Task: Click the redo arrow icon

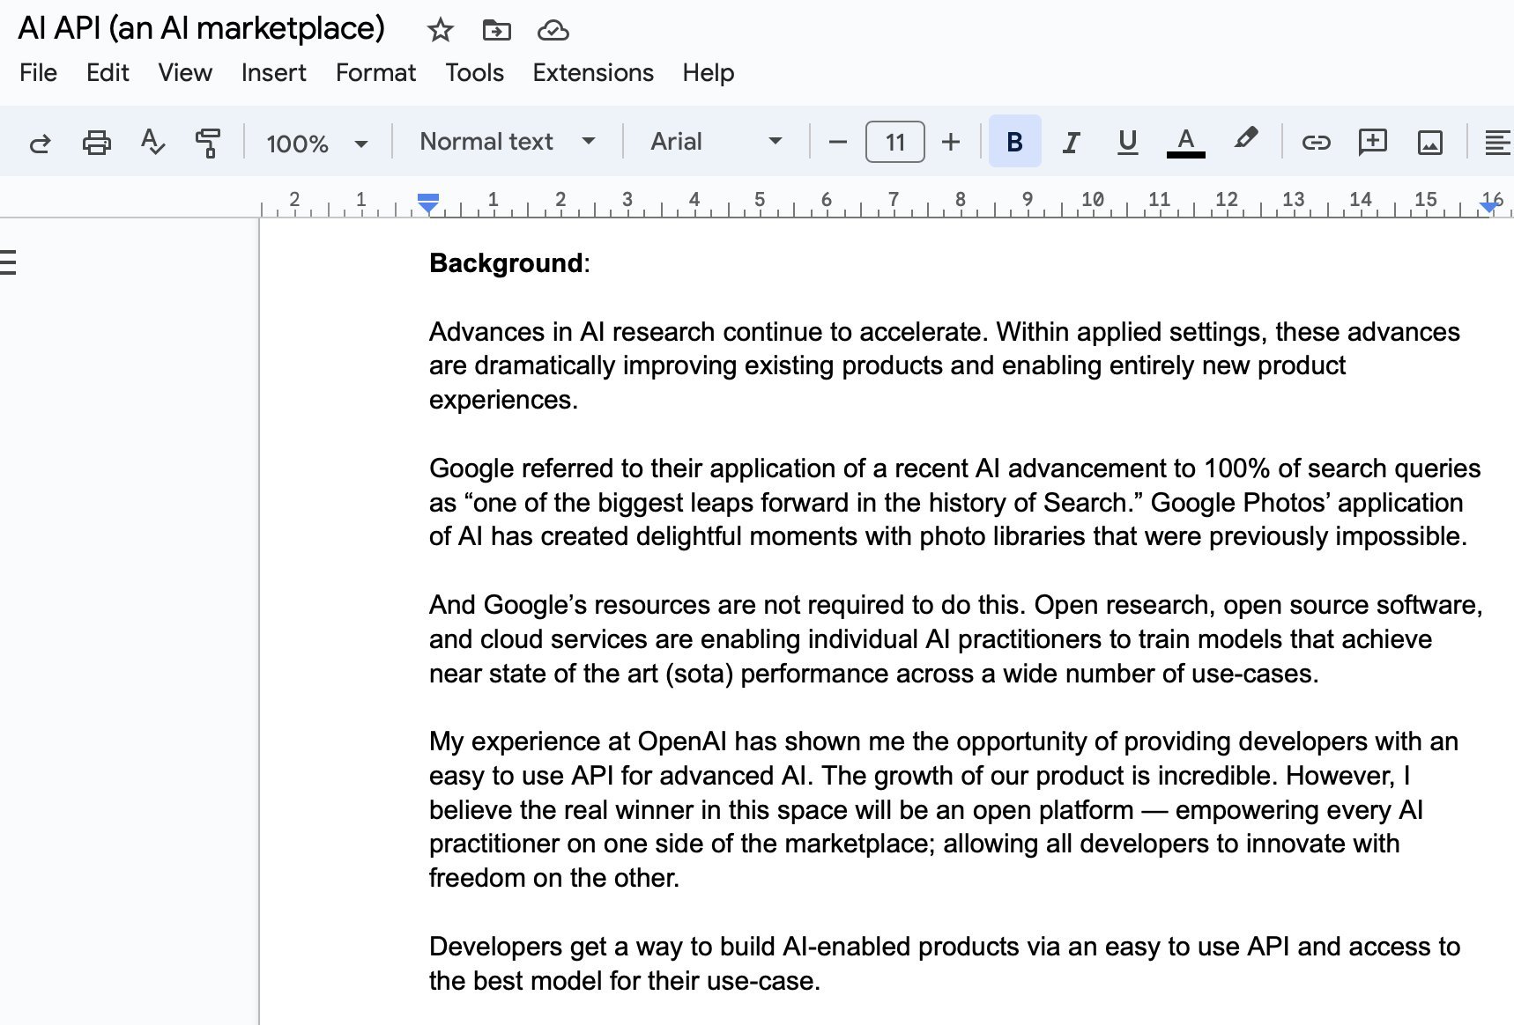Action: [40, 142]
